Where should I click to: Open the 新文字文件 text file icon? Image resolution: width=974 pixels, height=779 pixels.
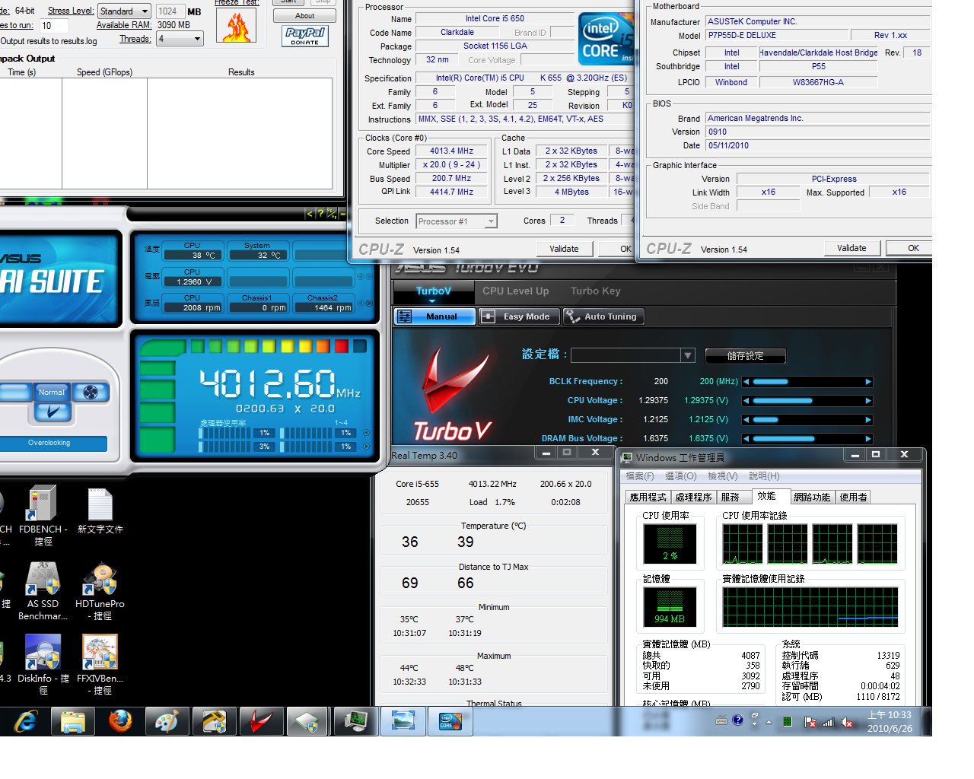100,511
